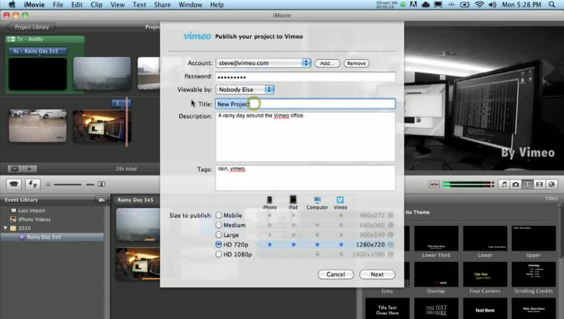Click into the Tags field
Image resolution: width=564 pixels, height=319 pixels.
point(305,178)
